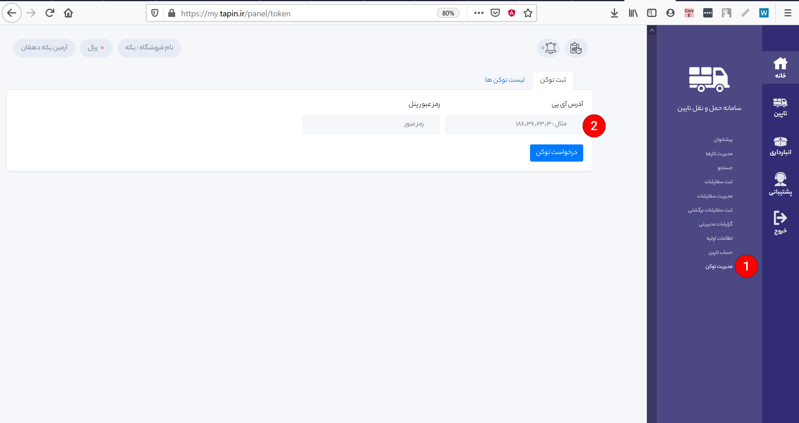Show site security lock information
The image size is (799, 423).
coord(171,13)
